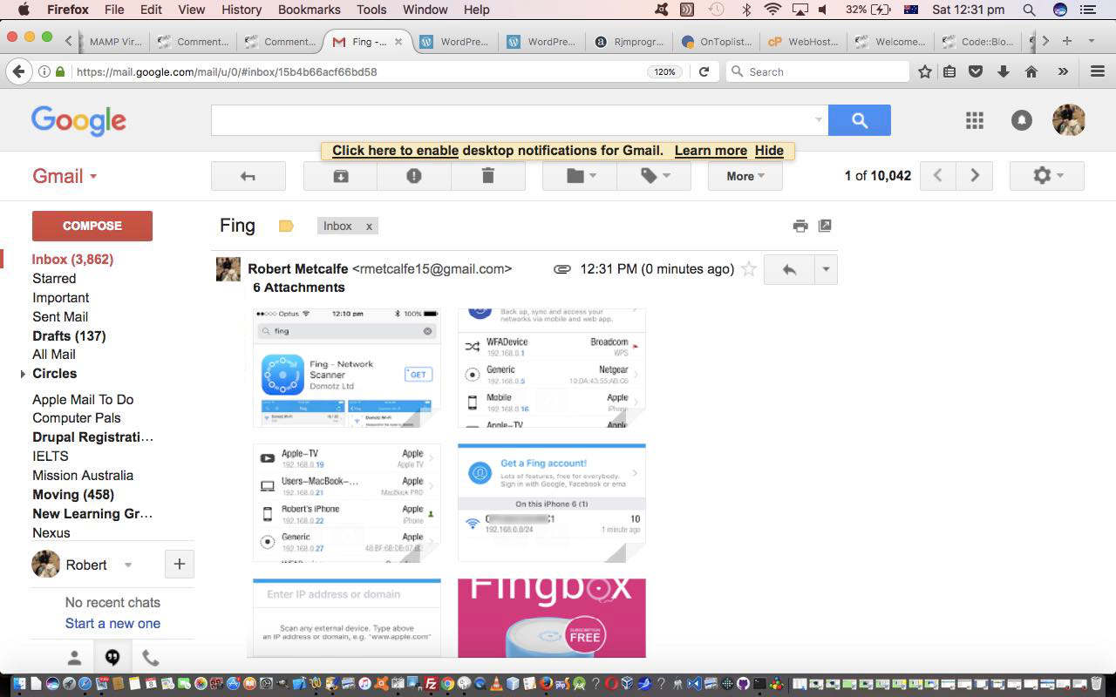Click the COMPOSE button
This screenshot has height=697, width=1116.
(92, 226)
